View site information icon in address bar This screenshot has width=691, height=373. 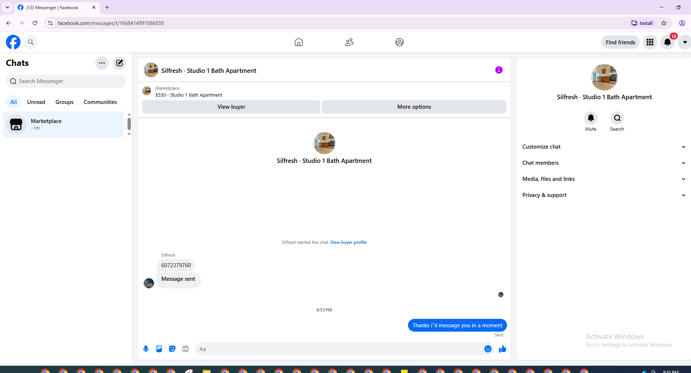51,23
